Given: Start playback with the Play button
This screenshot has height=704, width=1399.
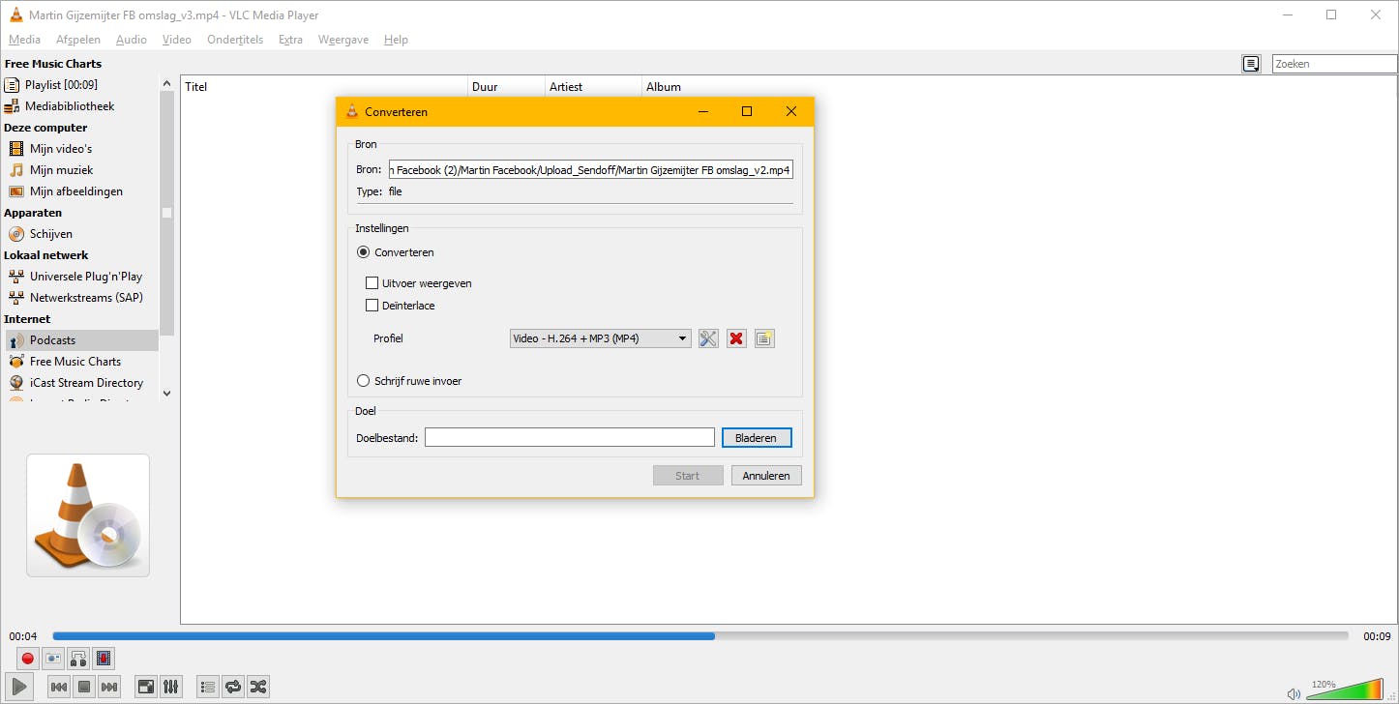Looking at the screenshot, I should pyautogui.click(x=20, y=687).
